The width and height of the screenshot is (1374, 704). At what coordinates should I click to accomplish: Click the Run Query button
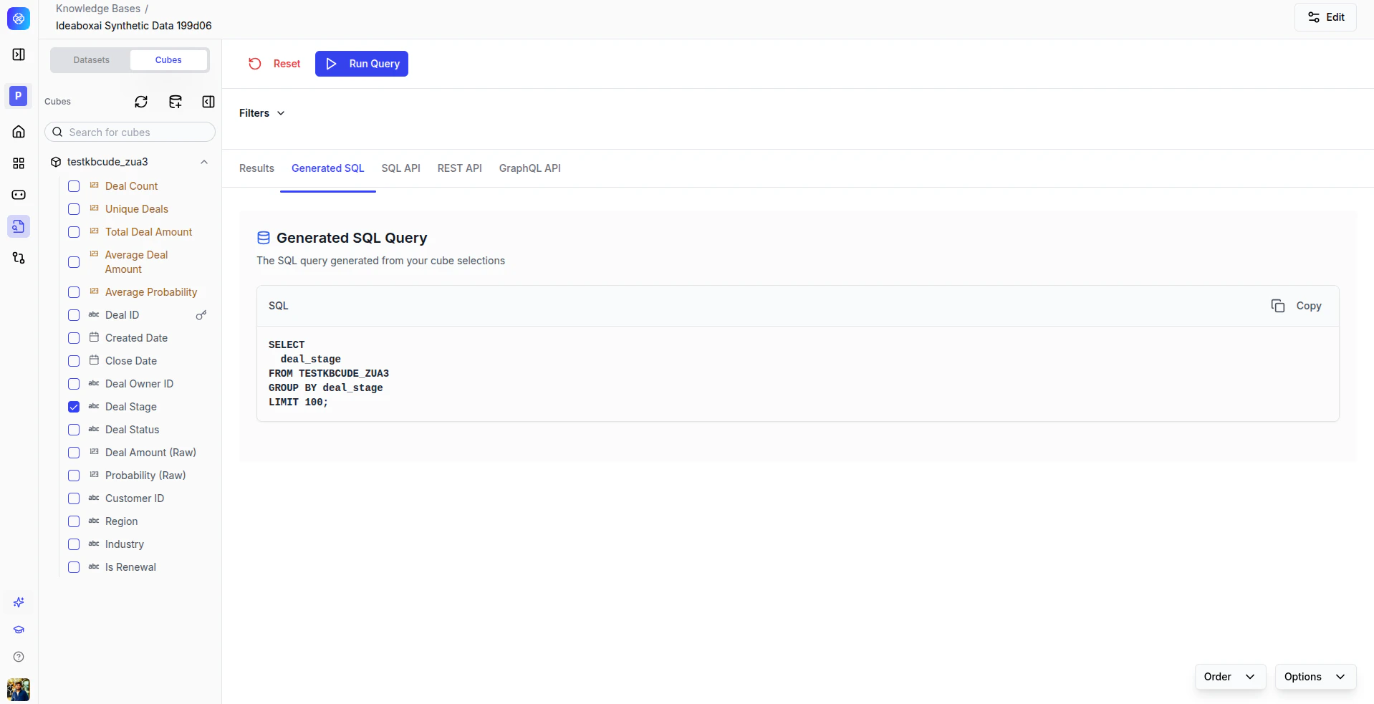[x=362, y=64]
